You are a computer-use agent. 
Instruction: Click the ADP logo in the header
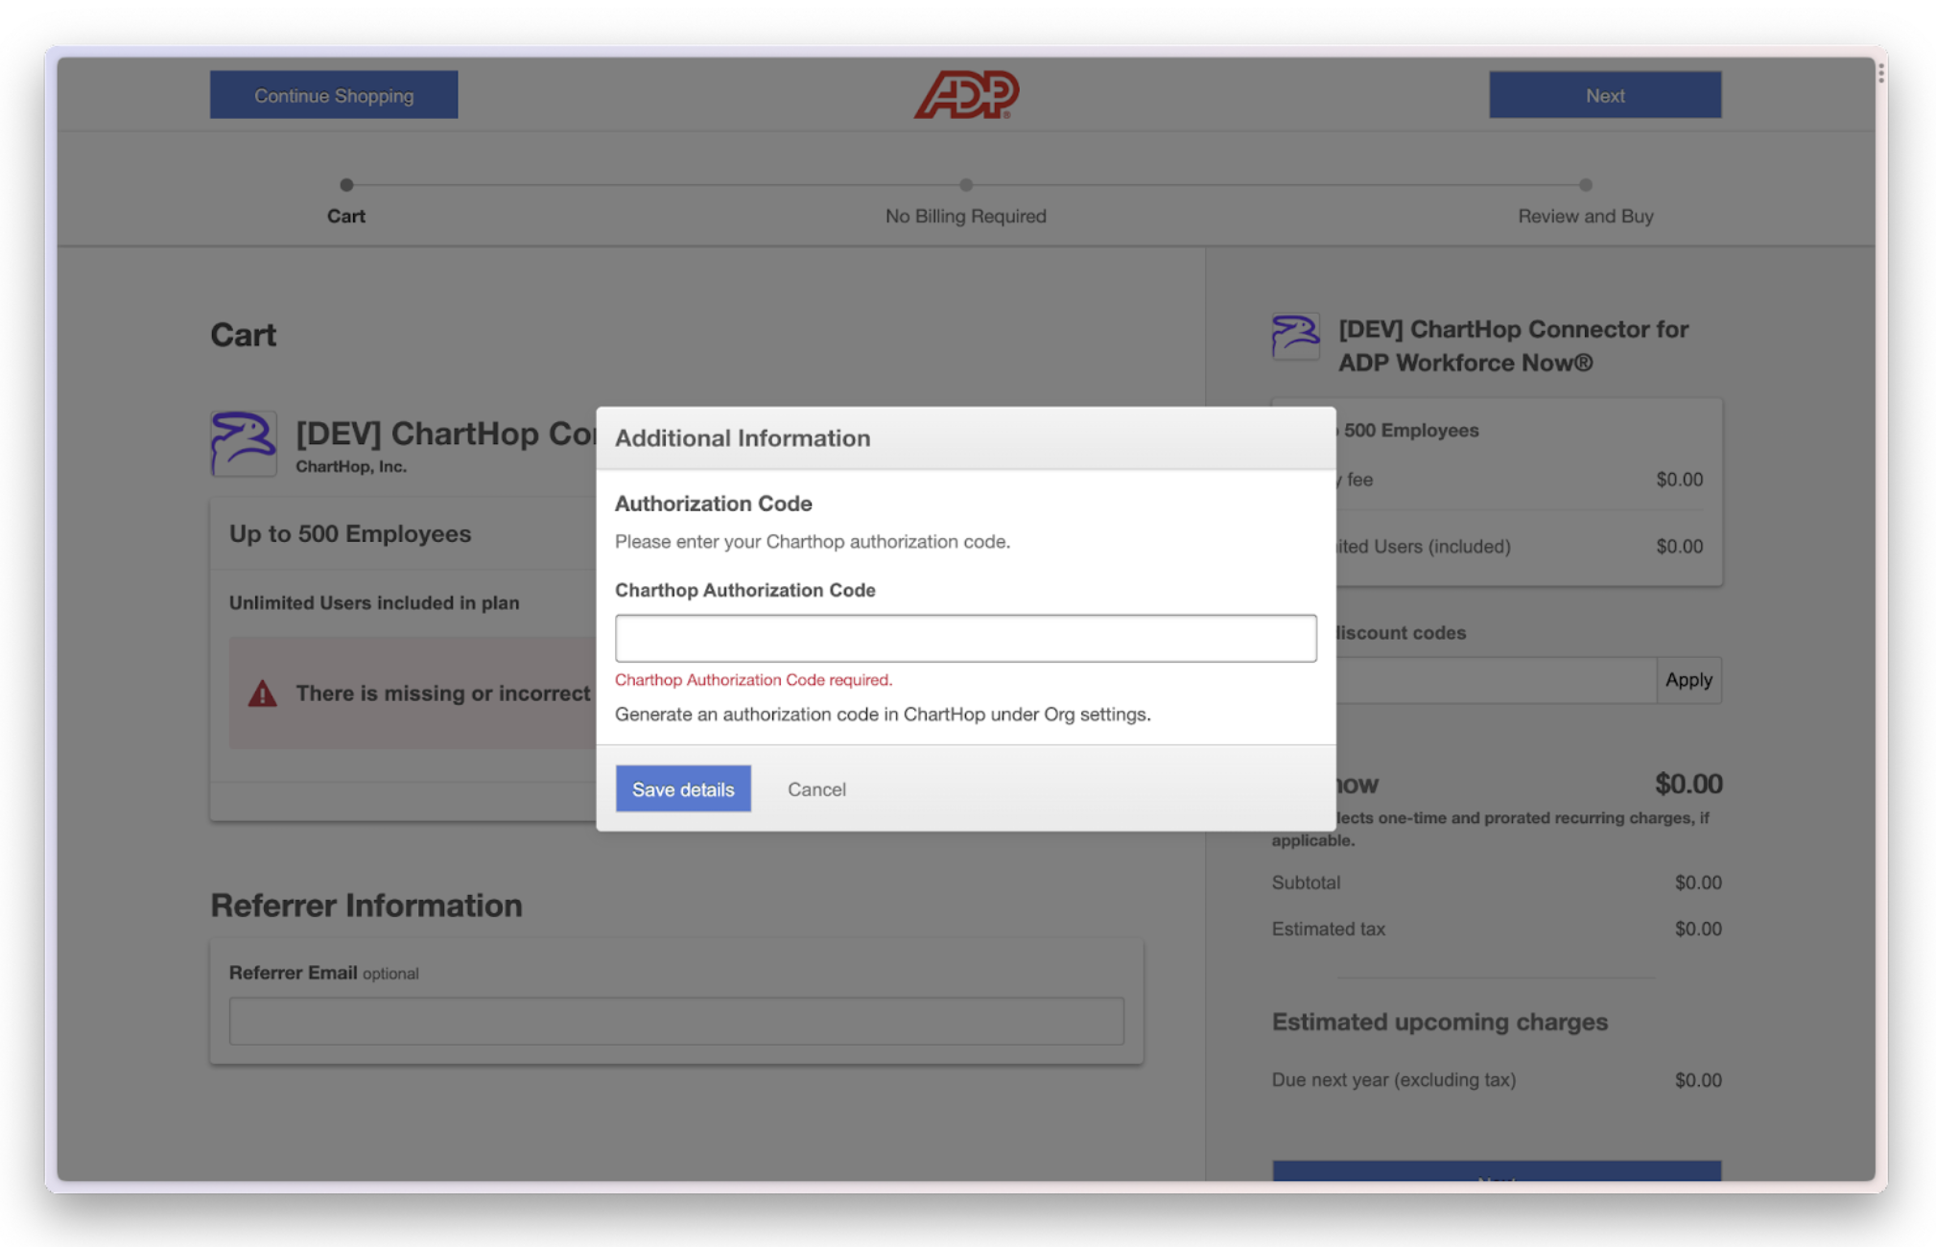966,94
